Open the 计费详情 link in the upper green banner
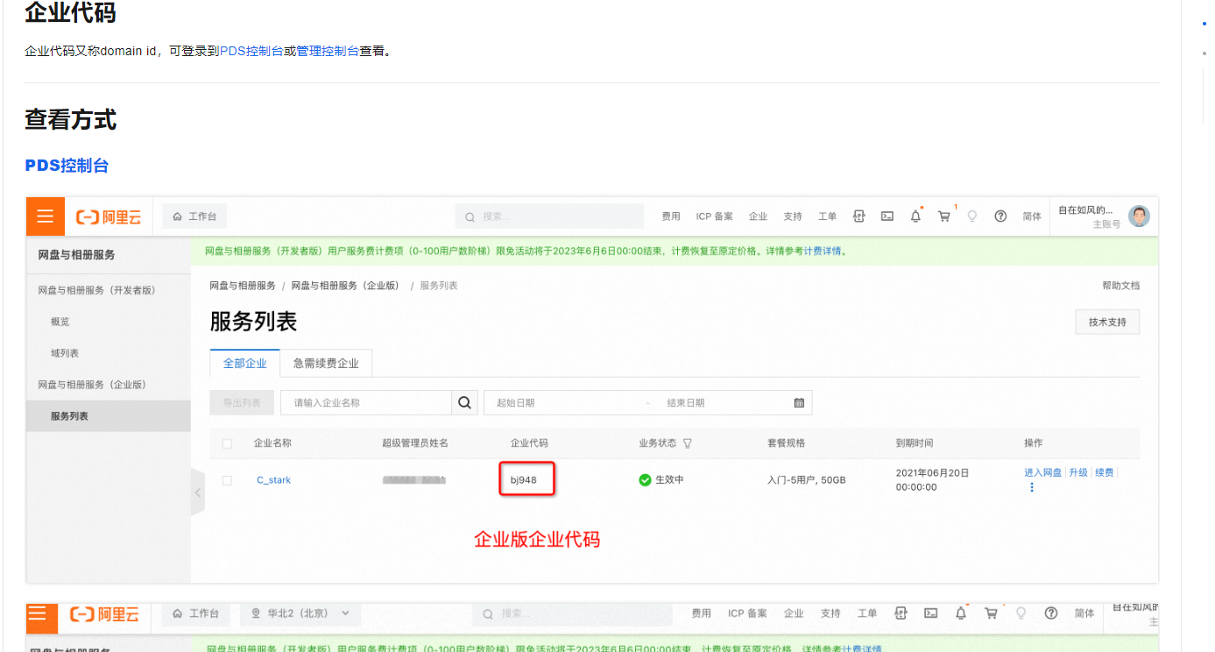The width and height of the screenshot is (1215, 652). point(823,251)
